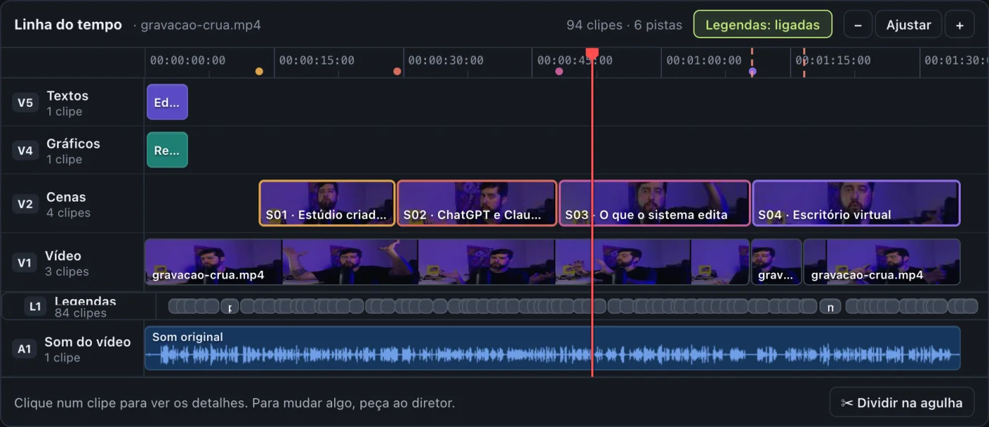The image size is (989, 427).
Task: Click the purple ruler marker dot
Action: coord(752,71)
